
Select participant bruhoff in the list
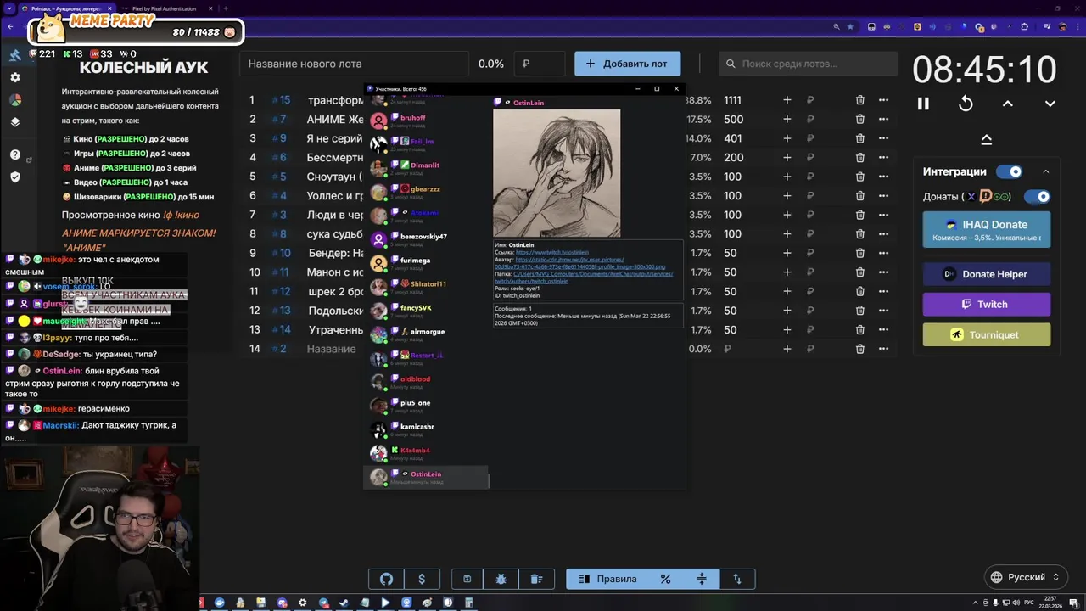(427, 121)
